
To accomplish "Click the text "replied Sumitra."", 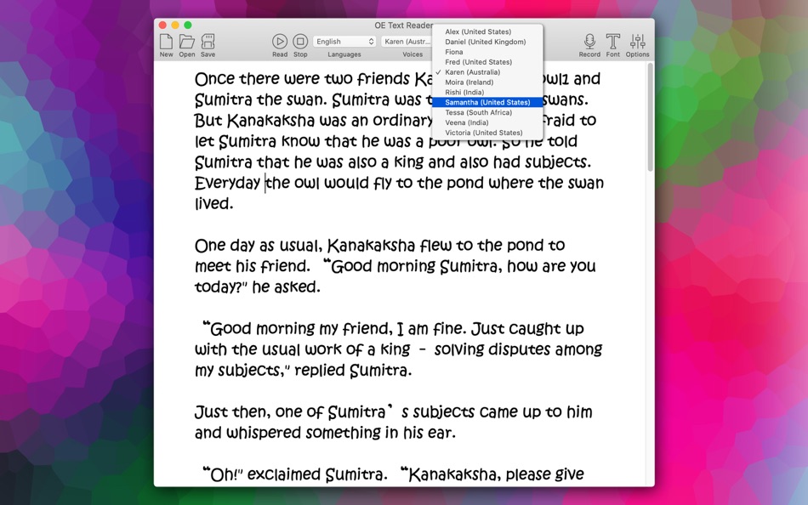I will (353, 371).
